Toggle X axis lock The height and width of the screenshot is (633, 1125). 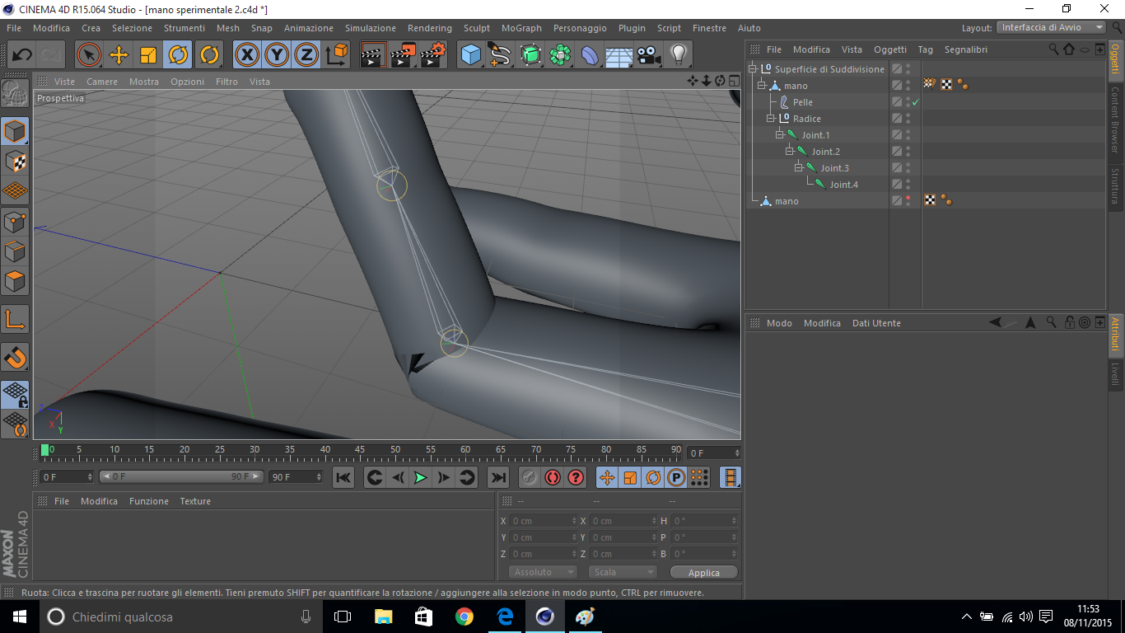click(247, 55)
